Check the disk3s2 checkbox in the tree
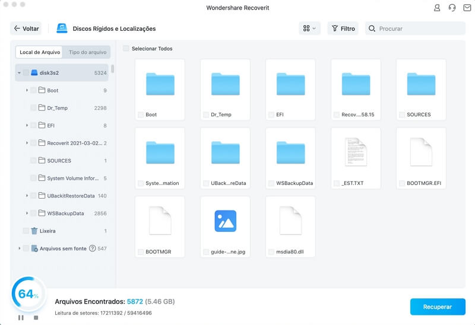Viewport: 475px width, 325px height. tap(26, 72)
